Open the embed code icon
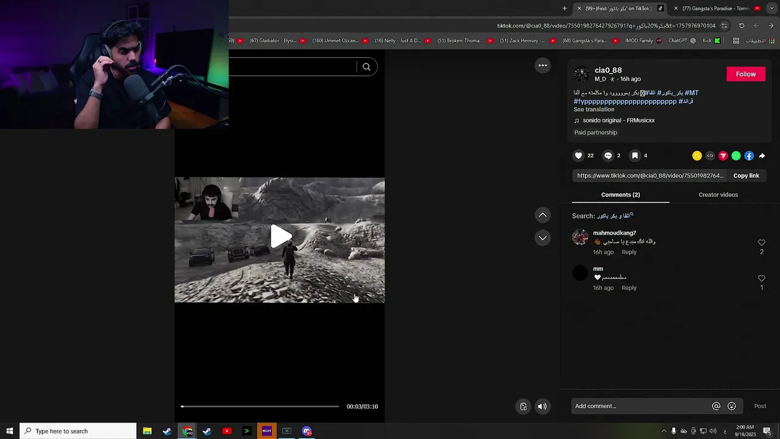780x439 pixels. click(x=710, y=156)
